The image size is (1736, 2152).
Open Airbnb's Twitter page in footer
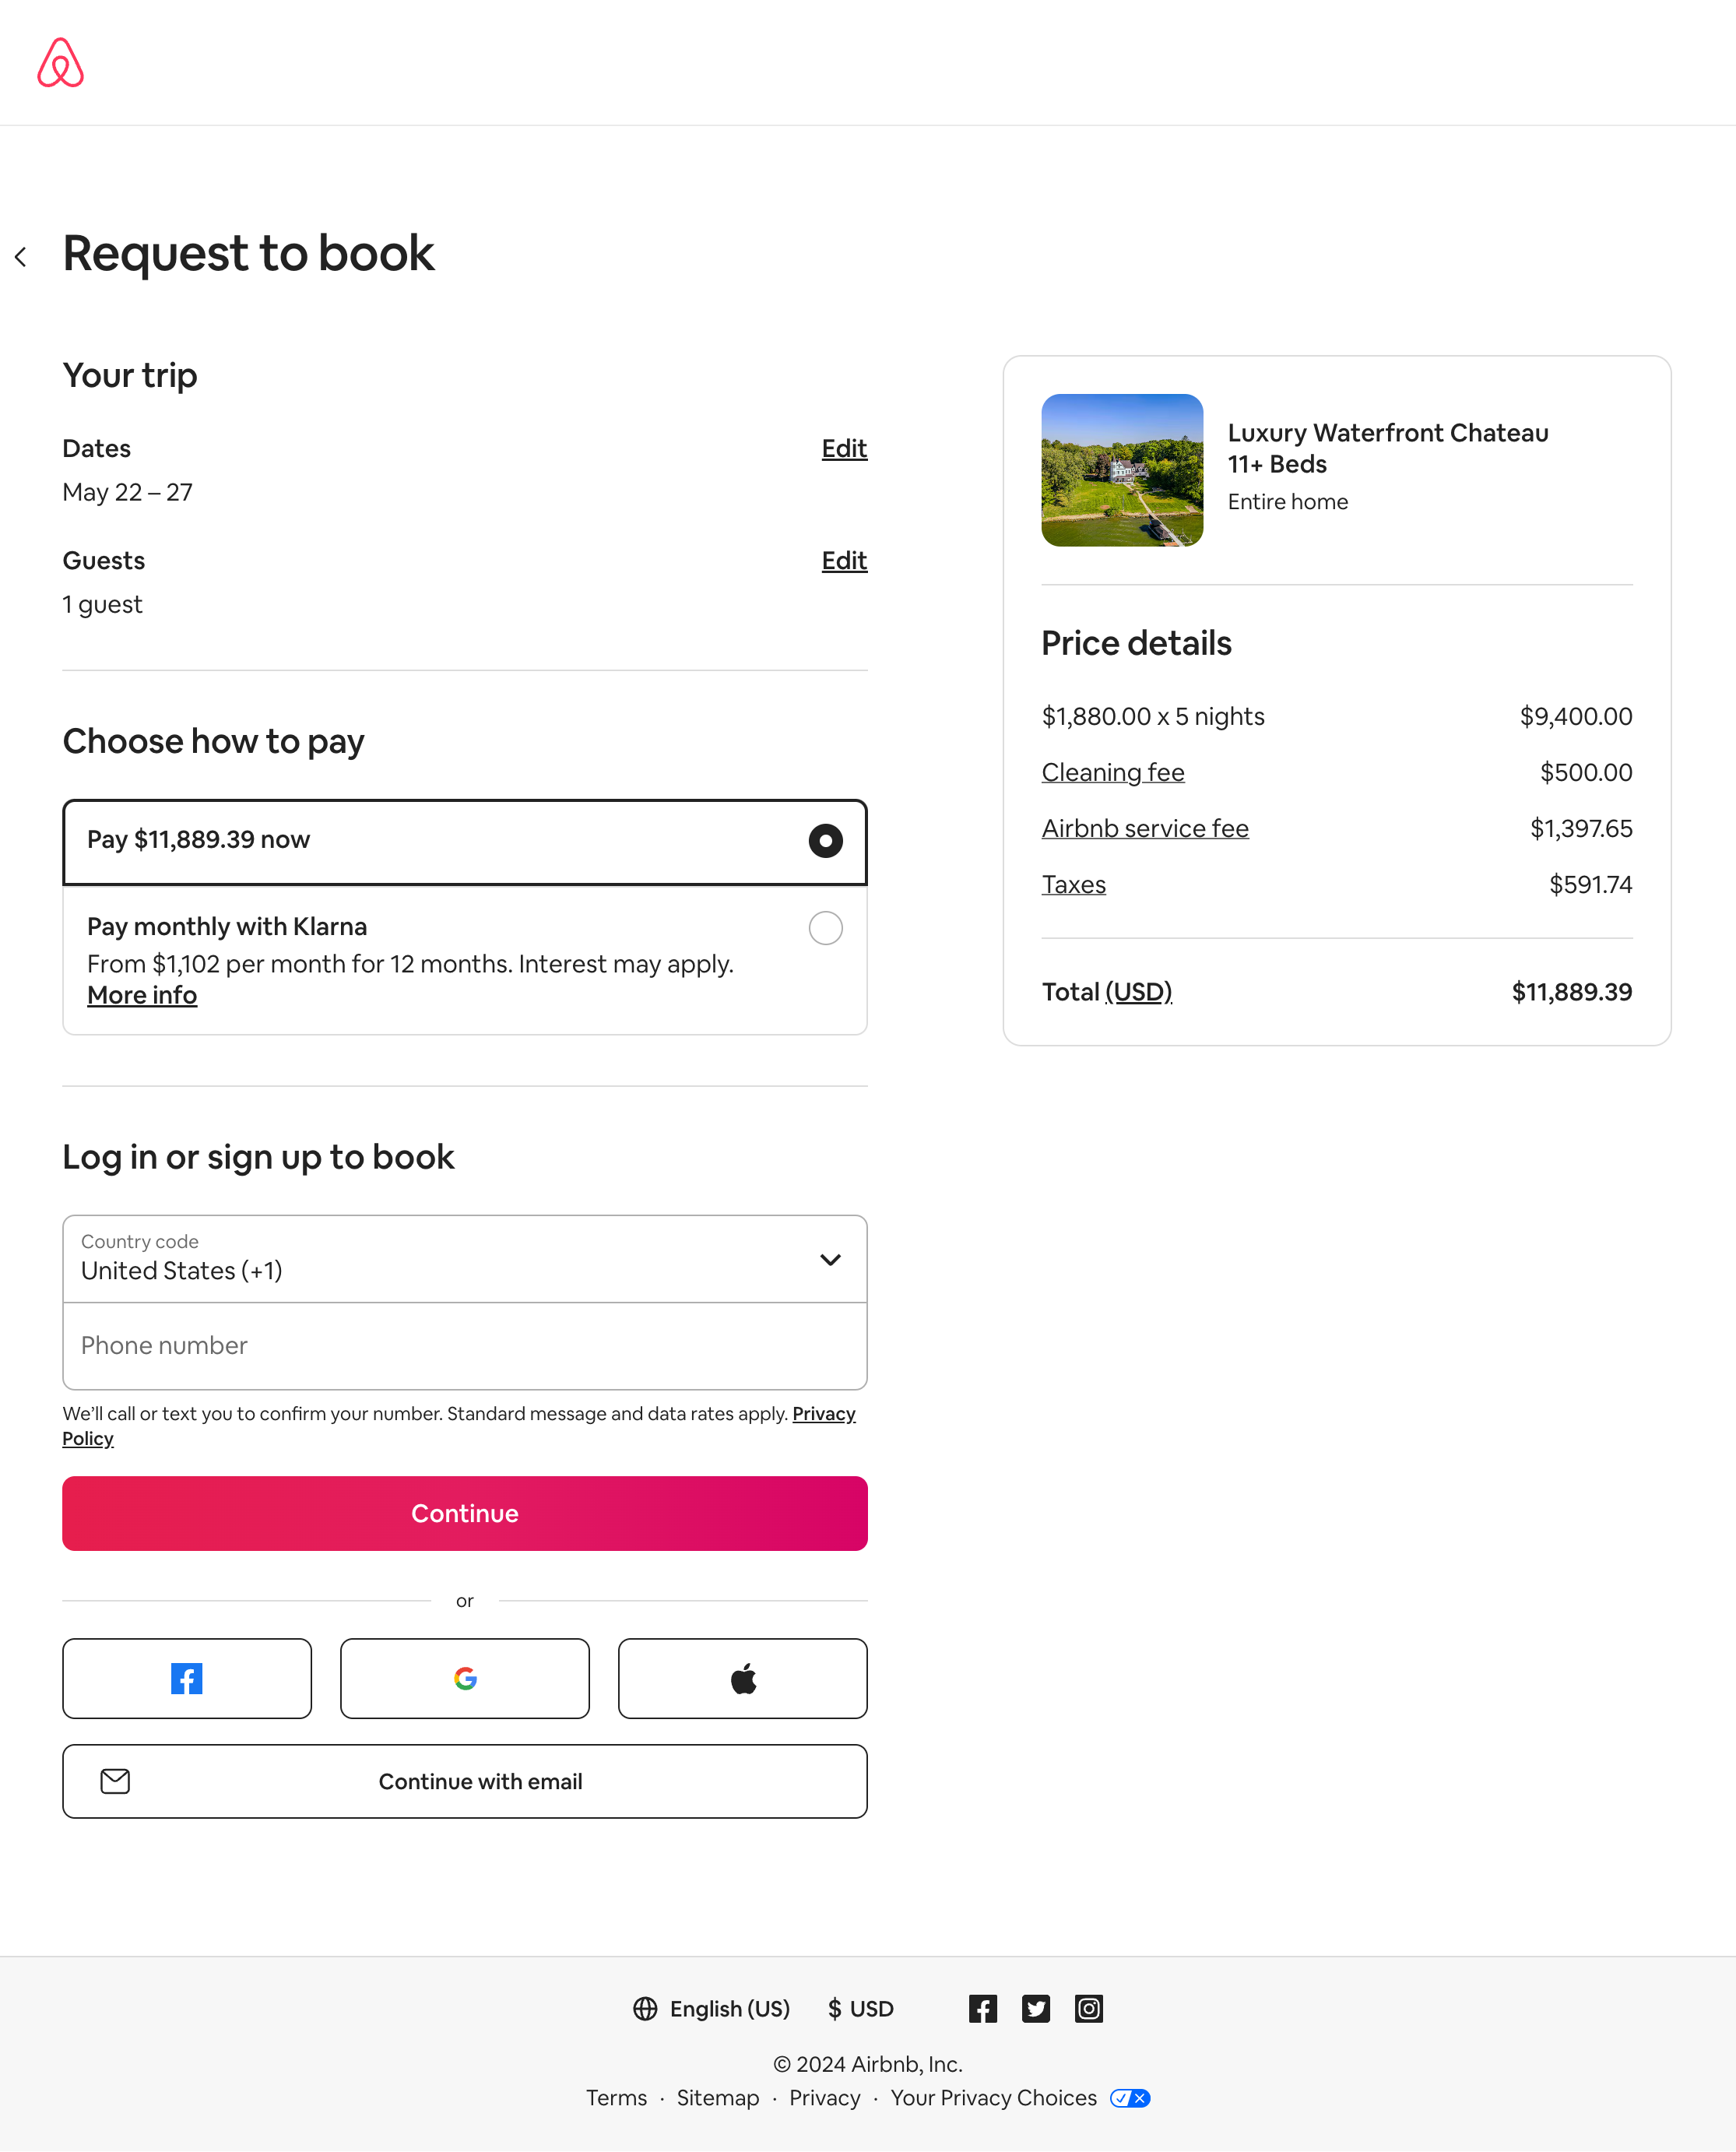1036,2008
